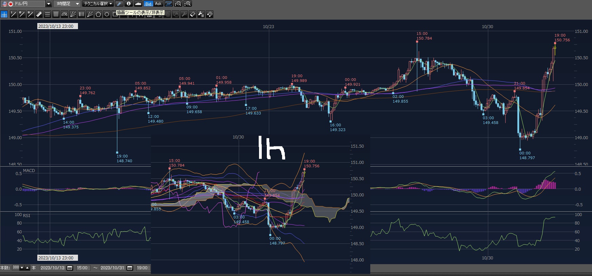This screenshot has width=592, height=276.
Task: Open the テクニカル選択 indicator menu
Action: coord(98,4)
